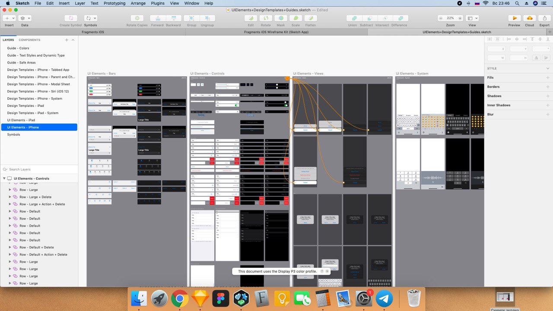Switch to the Fragments iOS document tab
Image resolution: width=553 pixels, height=311 pixels.
pyautogui.click(x=93, y=32)
